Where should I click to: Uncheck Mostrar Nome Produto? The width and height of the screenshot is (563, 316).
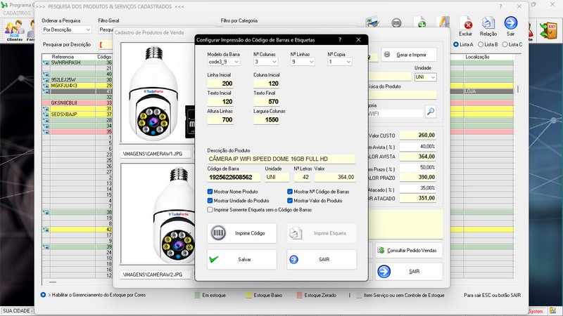[210, 191]
